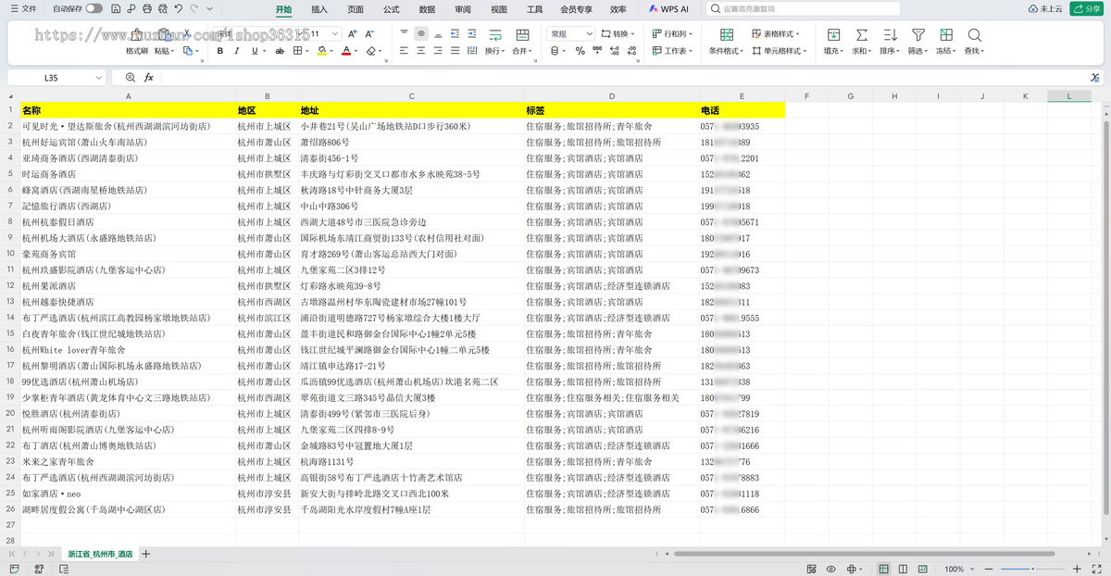Viewport: 1111px width, 576px height.
Task: Click the zoom magnifier beside fx
Action: coord(130,78)
